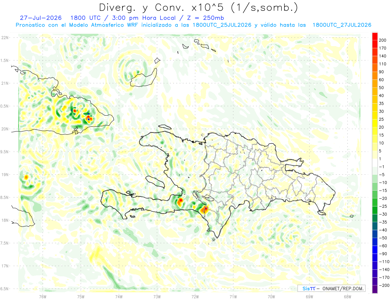Click the '90' color scale value
This screenshot has height=301, width=390.
[382, 72]
